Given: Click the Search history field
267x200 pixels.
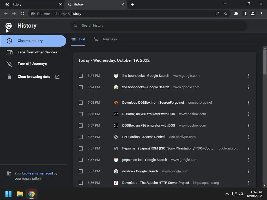Looking at the screenshot, I should 158,26.
